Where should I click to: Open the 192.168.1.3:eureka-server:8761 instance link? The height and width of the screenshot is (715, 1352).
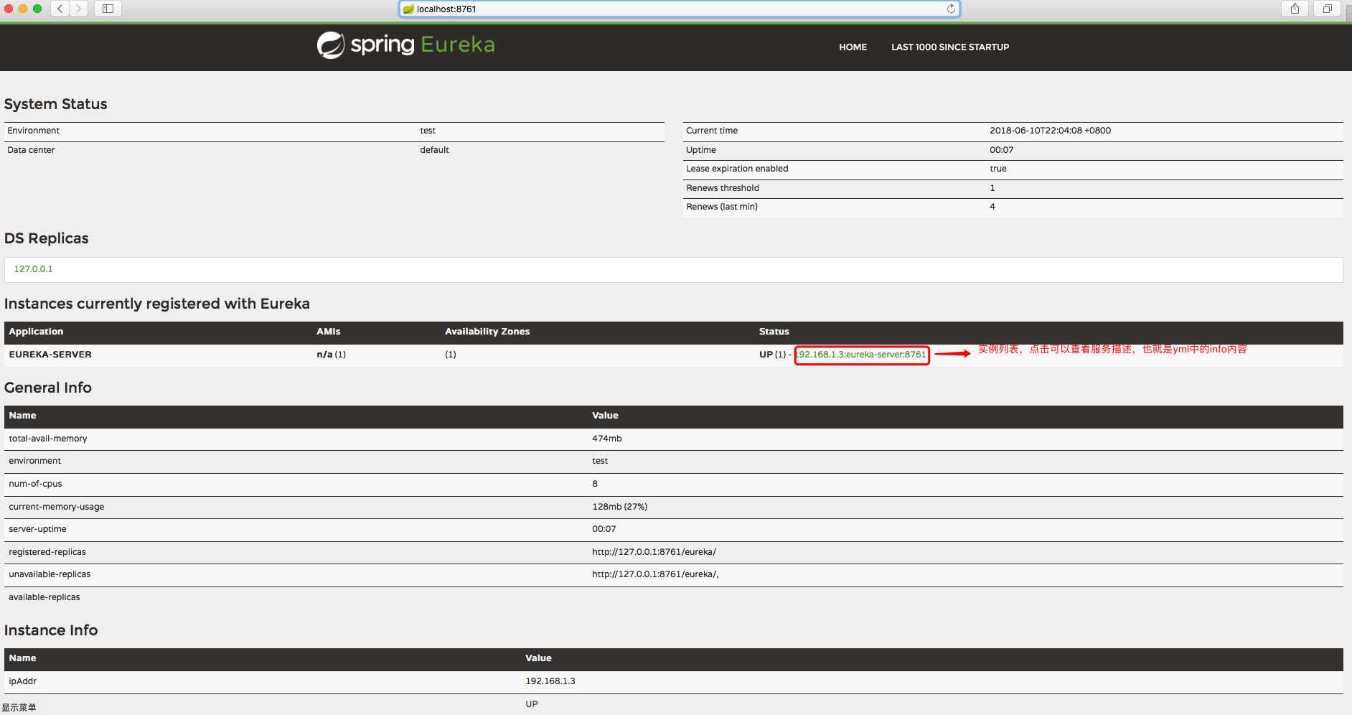862,355
